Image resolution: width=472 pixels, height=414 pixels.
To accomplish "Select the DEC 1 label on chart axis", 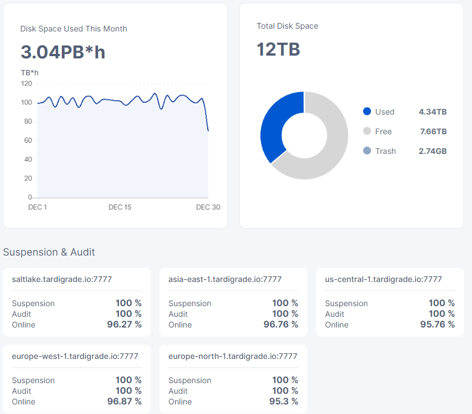I will click(38, 207).
